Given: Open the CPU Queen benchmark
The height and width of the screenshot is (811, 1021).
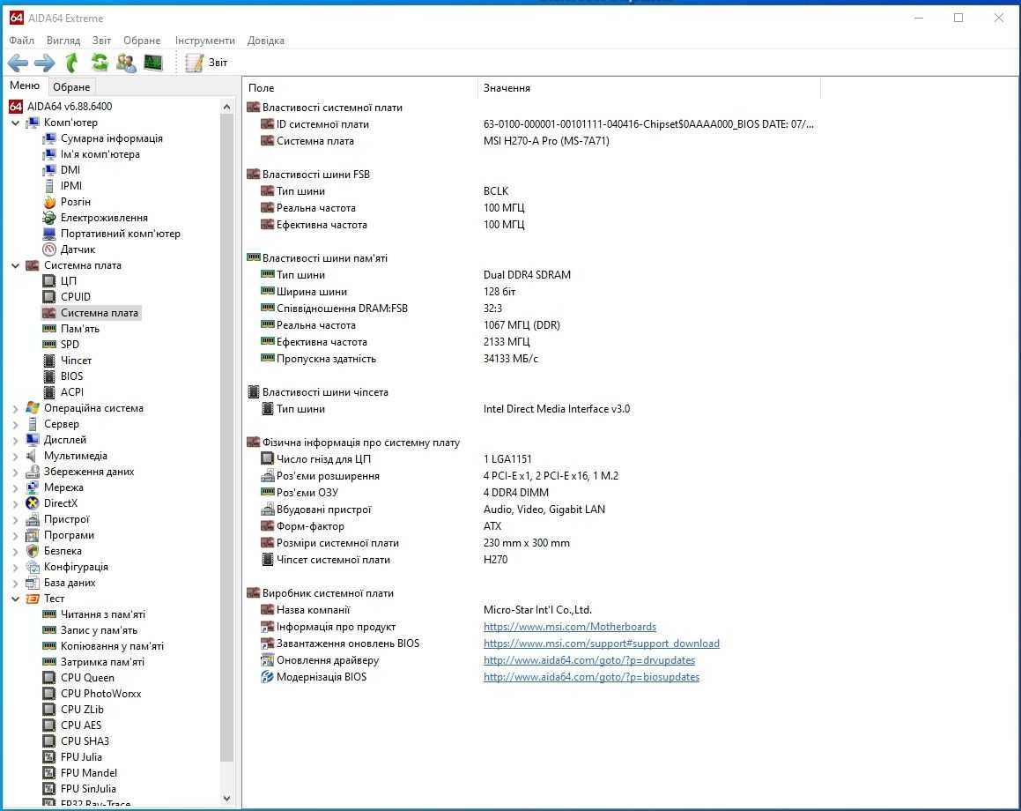Looking at the screenshot, I should 87,678.
